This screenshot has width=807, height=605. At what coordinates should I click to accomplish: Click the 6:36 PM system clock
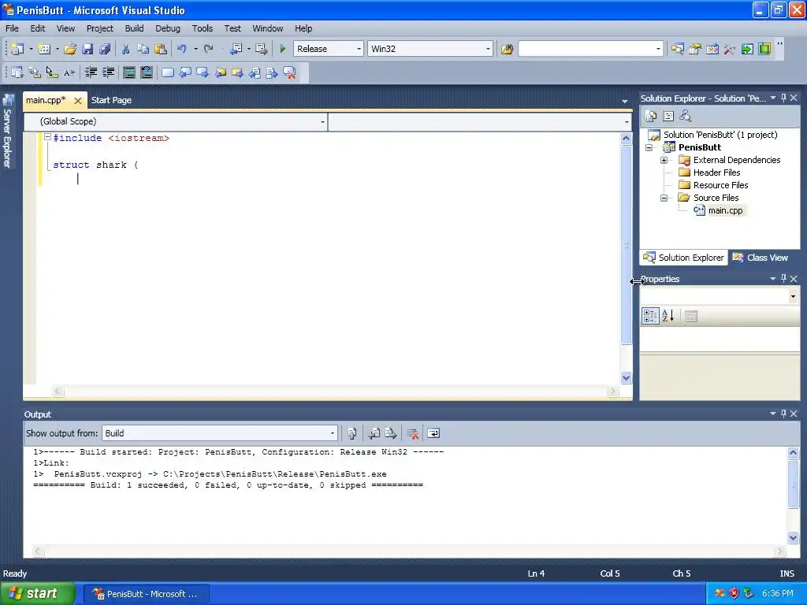click(778, 593)
